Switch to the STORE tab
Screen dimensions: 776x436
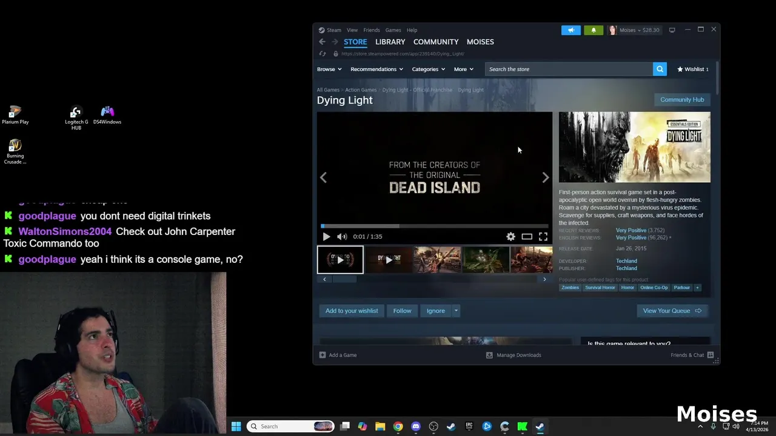[x=355, y=42]
